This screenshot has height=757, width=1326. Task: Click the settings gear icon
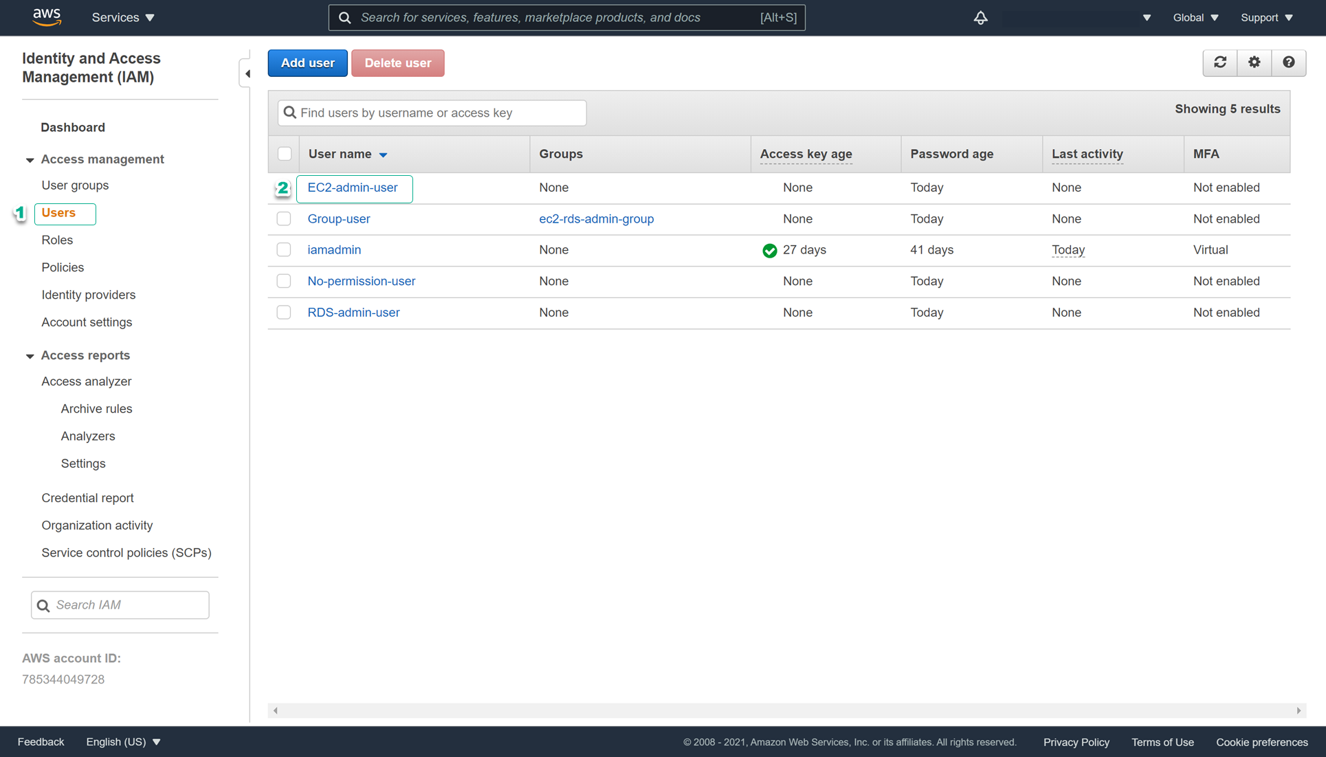(1254, 63)
